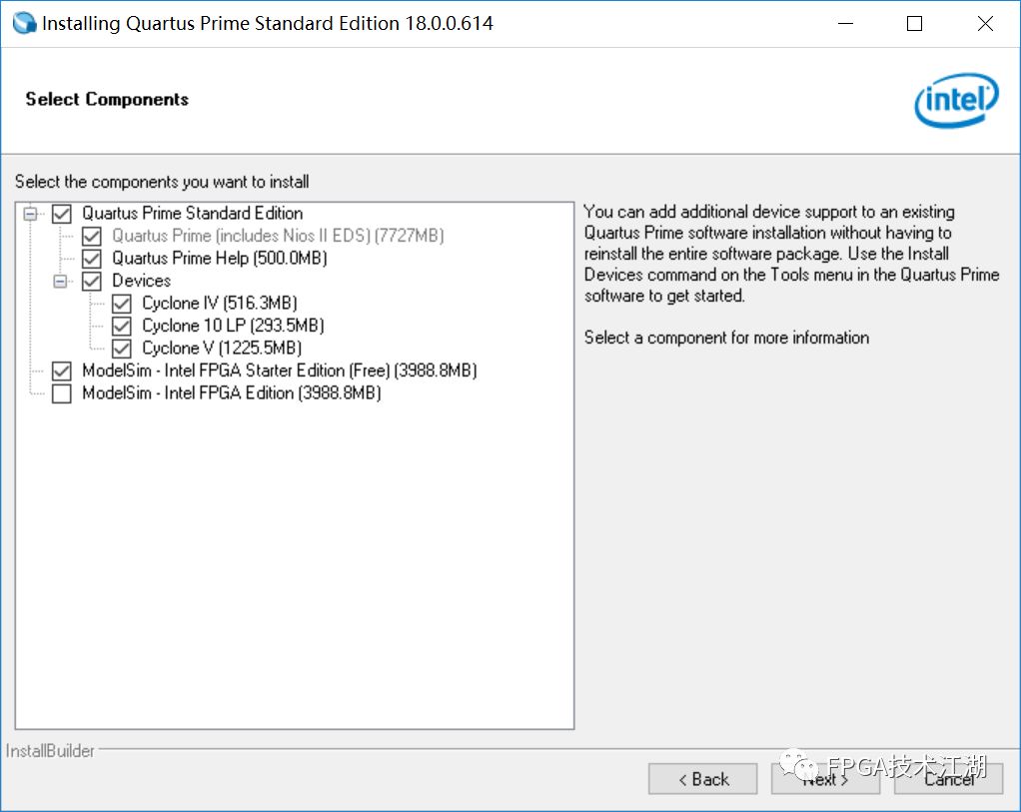The image size is (1021, 812).
Task: Cancel the installation
Action: 949,779
